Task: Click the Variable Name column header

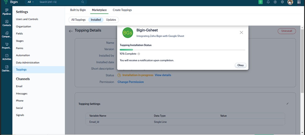Action: tap(98, 116)
